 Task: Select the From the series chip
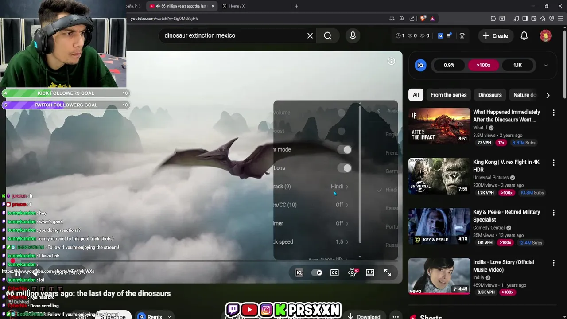(x=448, y=95)
